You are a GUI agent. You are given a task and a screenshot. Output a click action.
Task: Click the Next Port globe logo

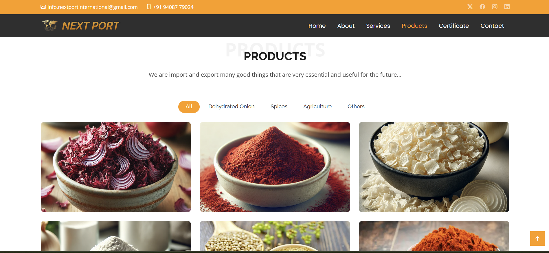(50, 25)
